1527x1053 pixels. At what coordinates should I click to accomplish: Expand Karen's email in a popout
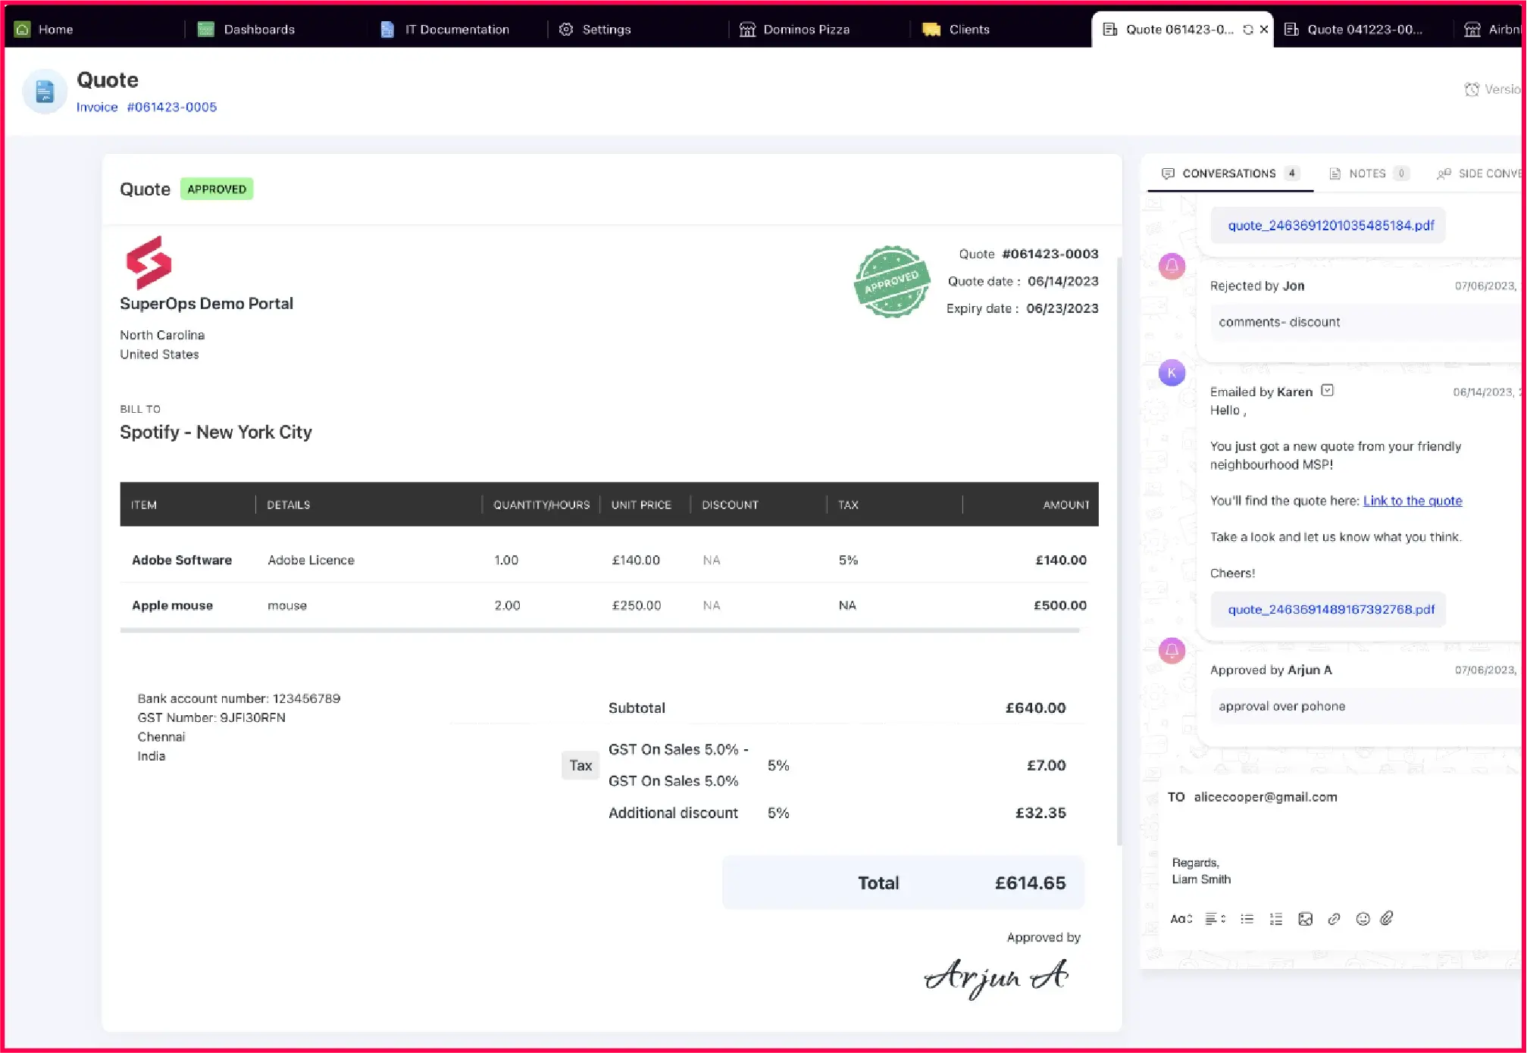[1327, 390]
